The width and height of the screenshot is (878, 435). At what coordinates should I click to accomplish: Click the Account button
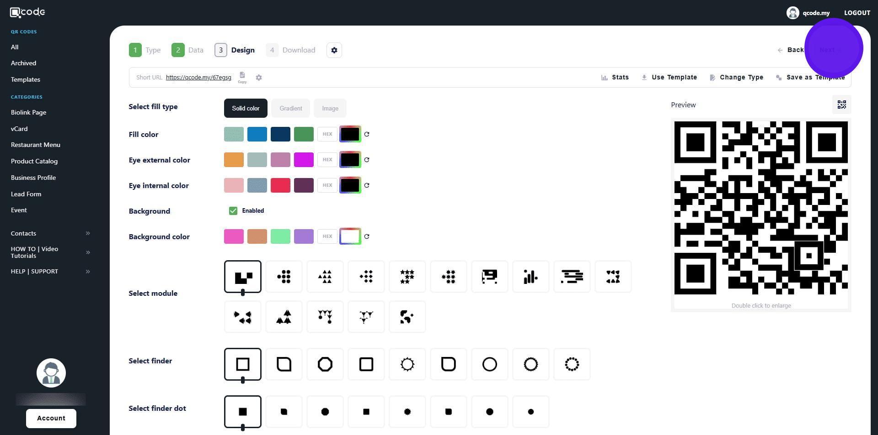(x=51, y=418)
